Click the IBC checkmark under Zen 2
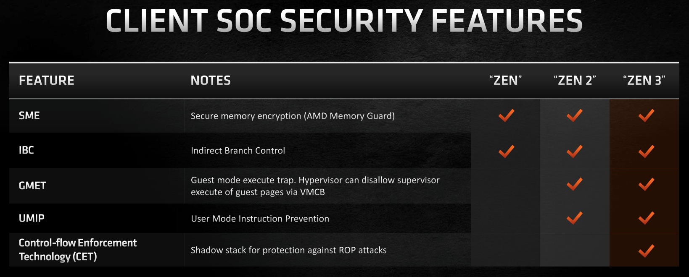Image resolution: width=689 pixels, height=277 pixels. tap(574, 151)
